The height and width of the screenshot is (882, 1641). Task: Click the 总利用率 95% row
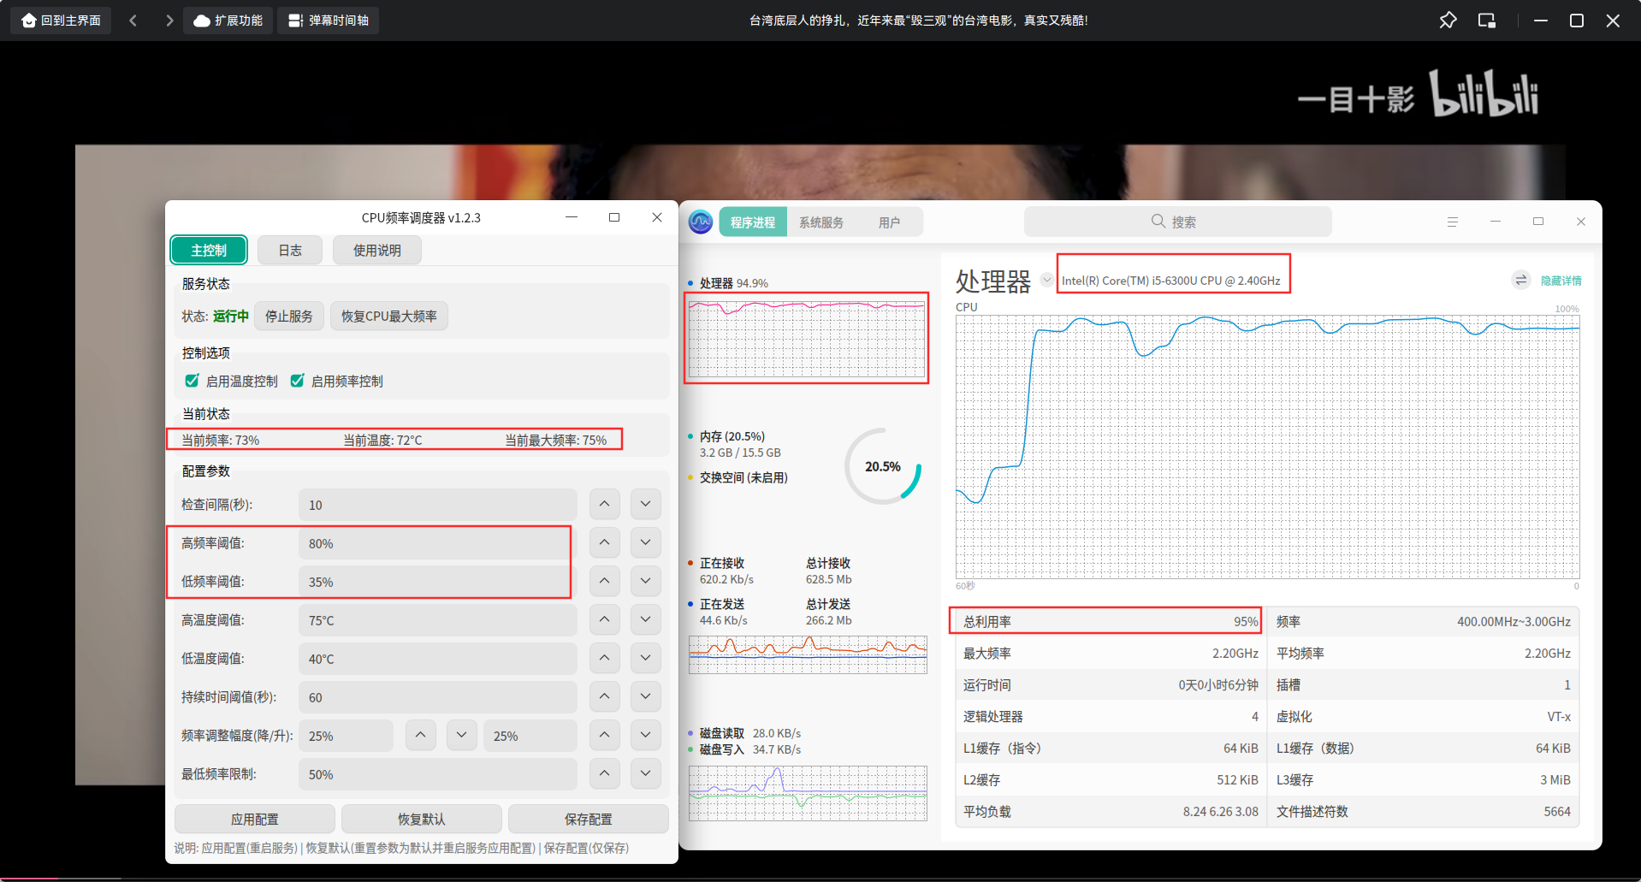click(1110, 621)
